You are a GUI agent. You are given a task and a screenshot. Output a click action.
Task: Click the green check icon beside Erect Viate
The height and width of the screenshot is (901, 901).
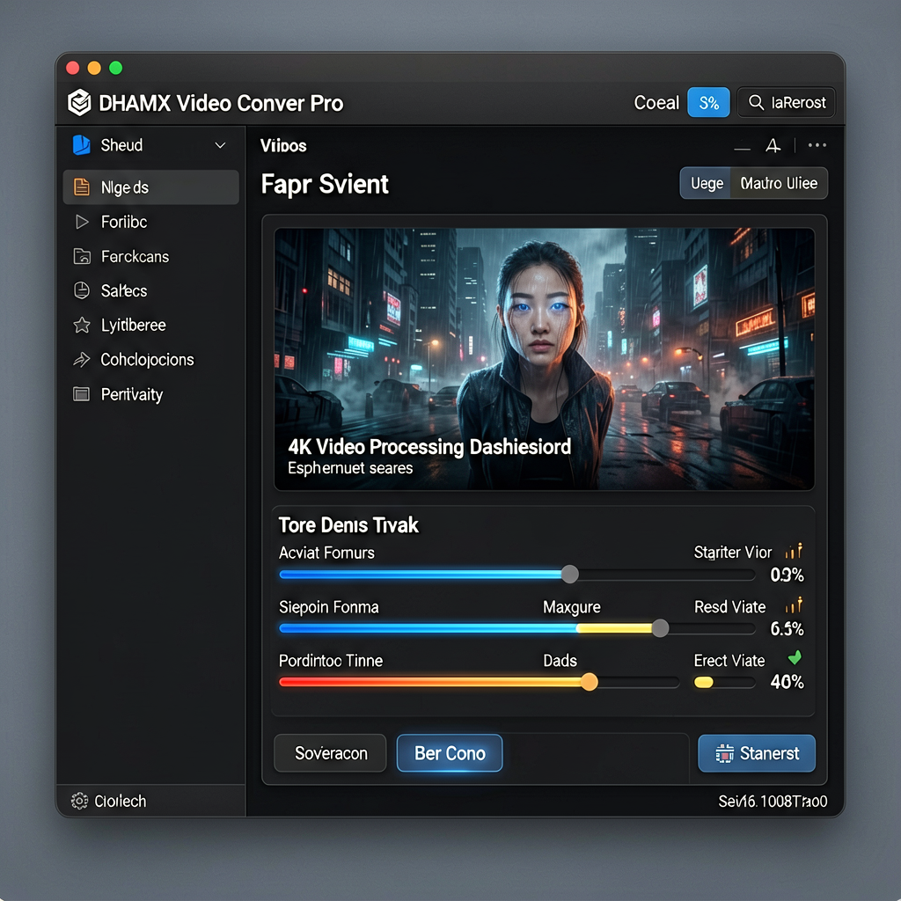pyautogui.click(x=795, y=657)
